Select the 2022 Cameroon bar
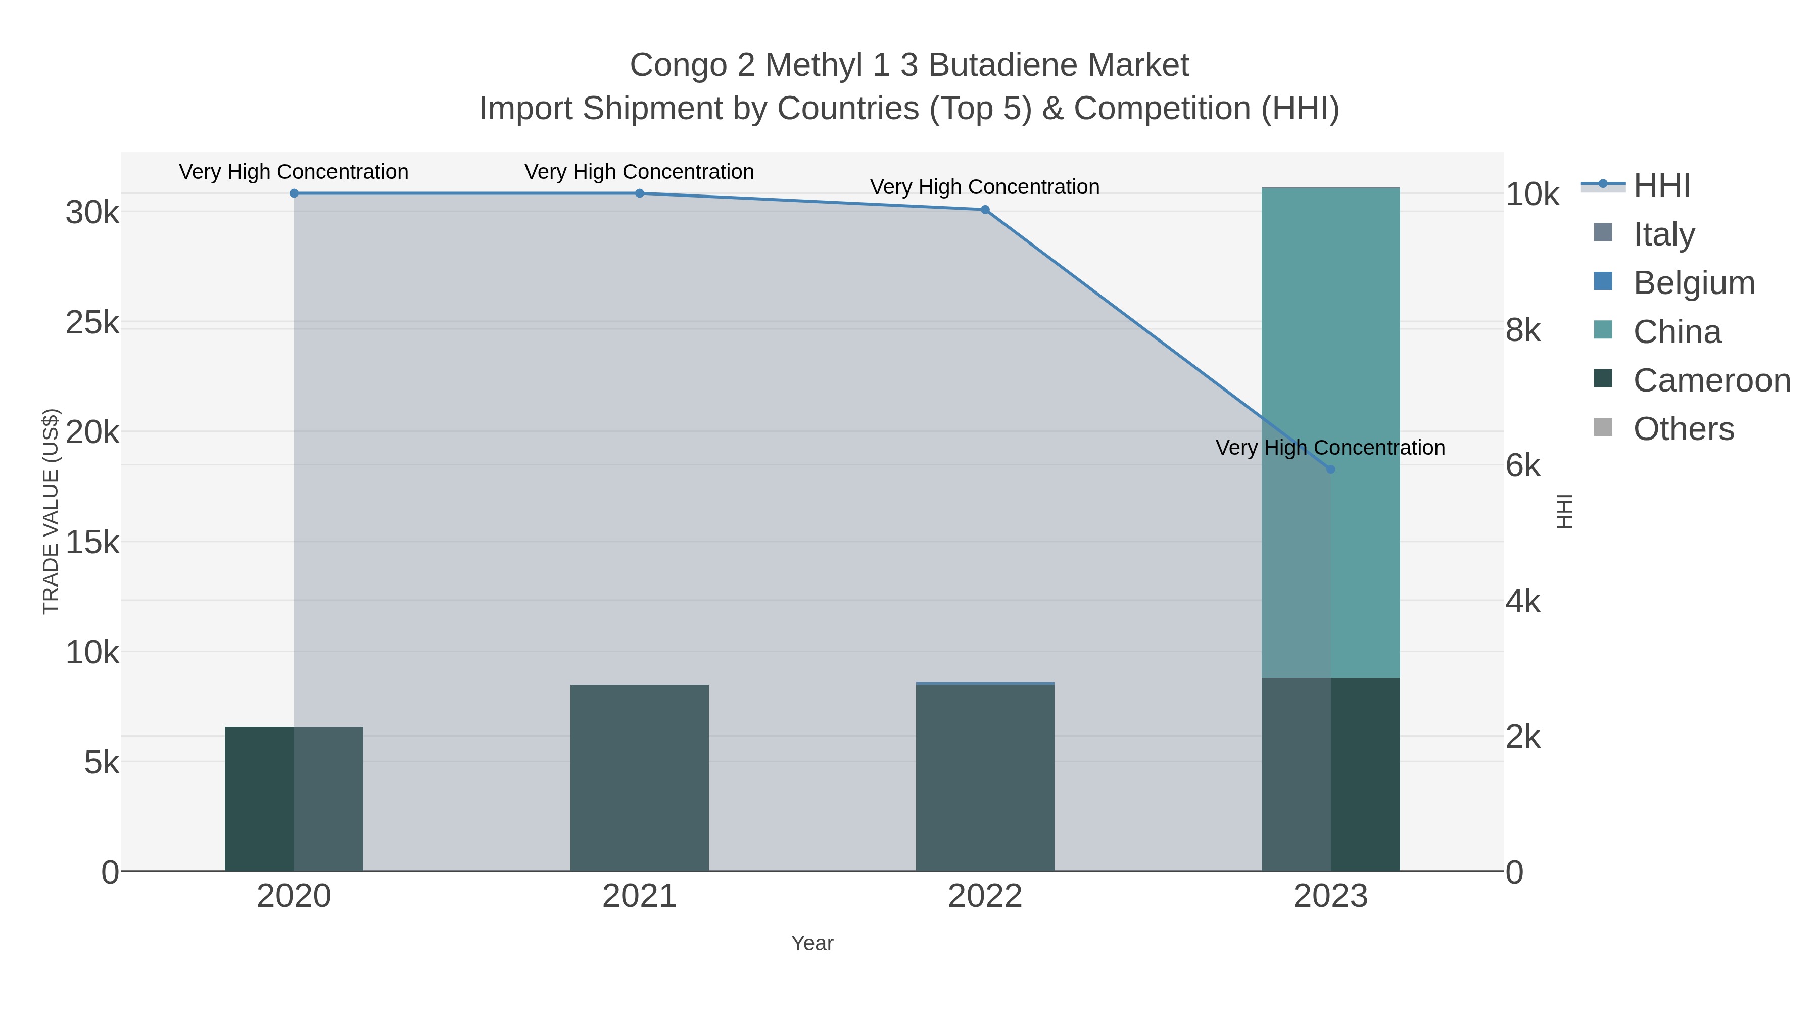 click(985, 778)
